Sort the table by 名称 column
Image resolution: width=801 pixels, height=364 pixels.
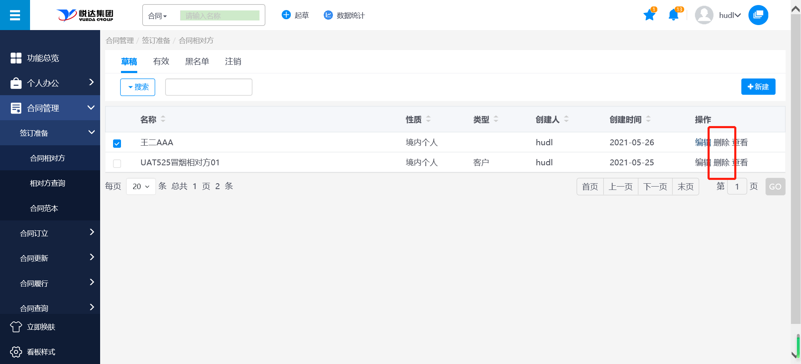pos(163,119)
